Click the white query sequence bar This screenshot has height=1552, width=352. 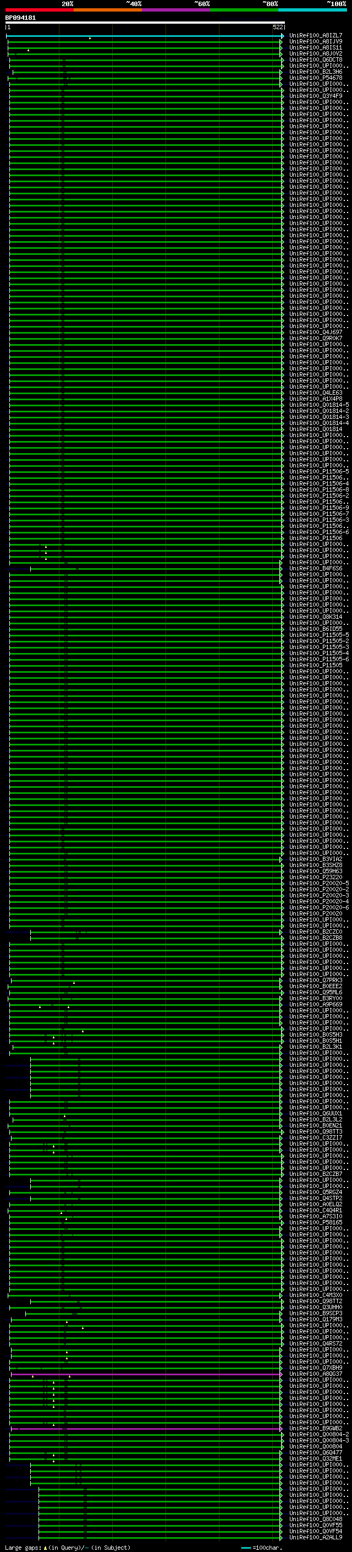tap(145, 22)
